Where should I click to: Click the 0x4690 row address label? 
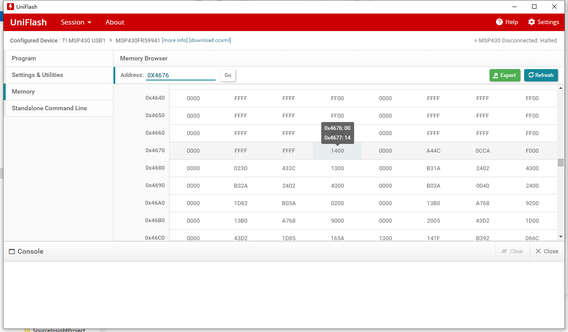pos(155,185)
